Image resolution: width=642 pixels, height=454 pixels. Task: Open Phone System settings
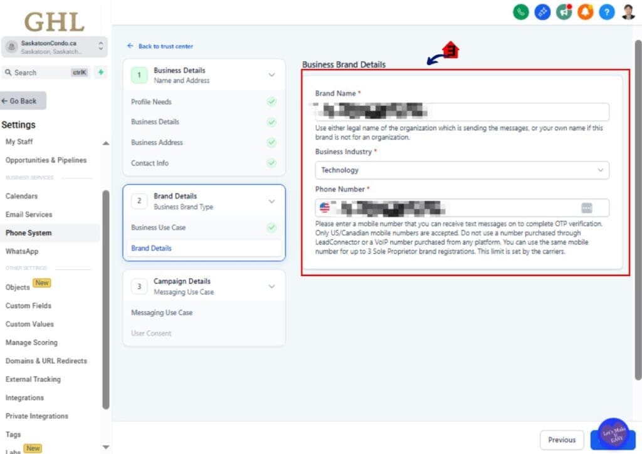click(x=29, y=233)
